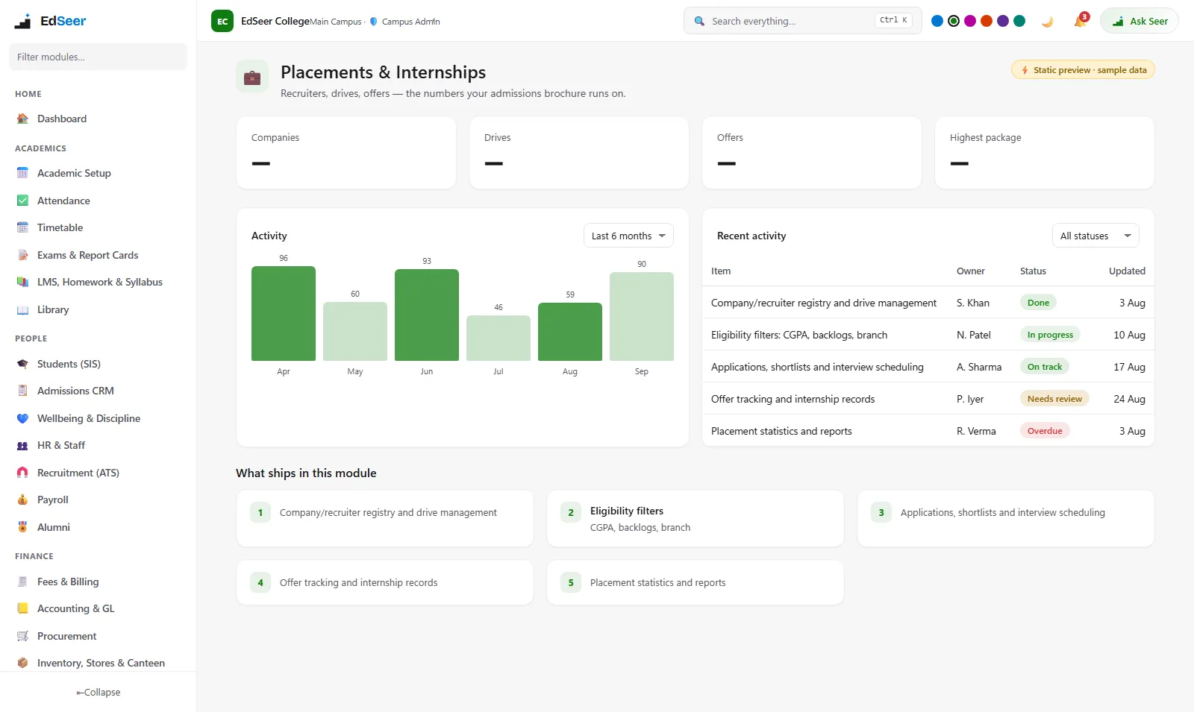Click owner A. Sharma in table
Image resolution: width=1194 pixels, height=712 pixels.
[x=979, y=367]
